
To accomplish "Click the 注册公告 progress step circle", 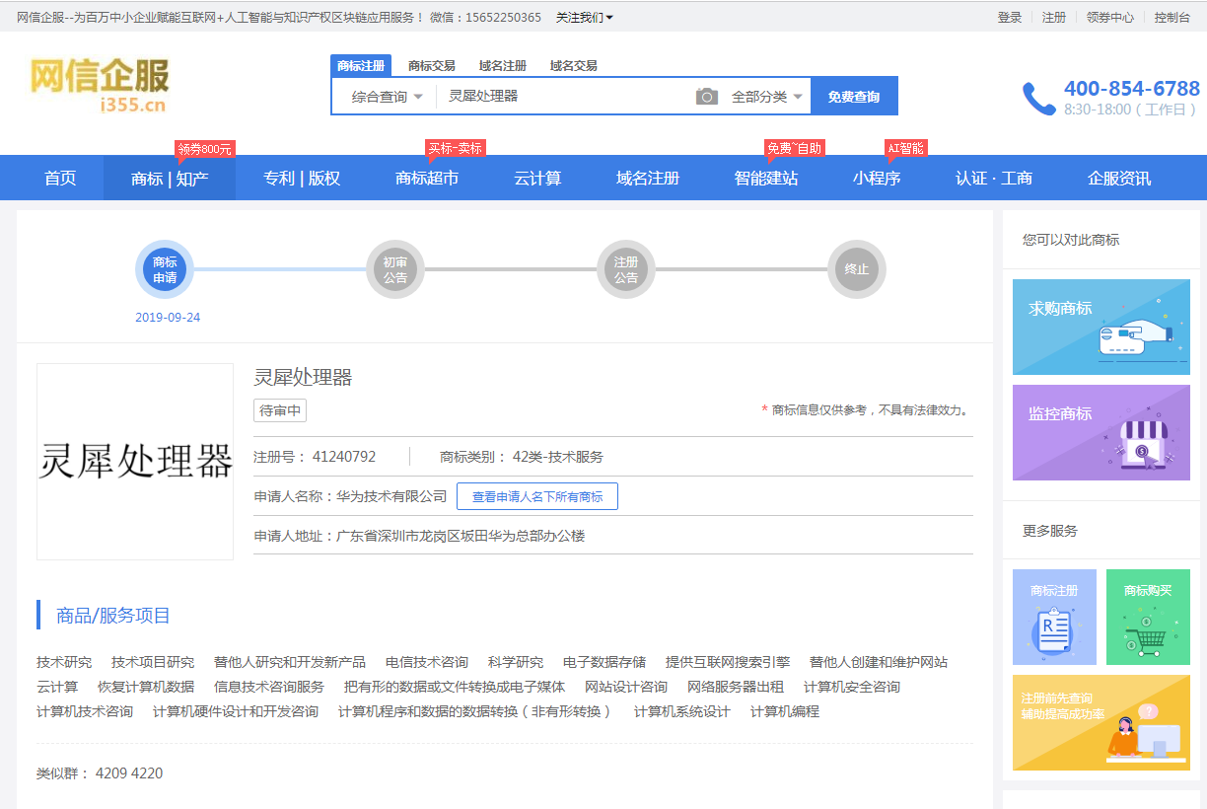I will [626, 269].
